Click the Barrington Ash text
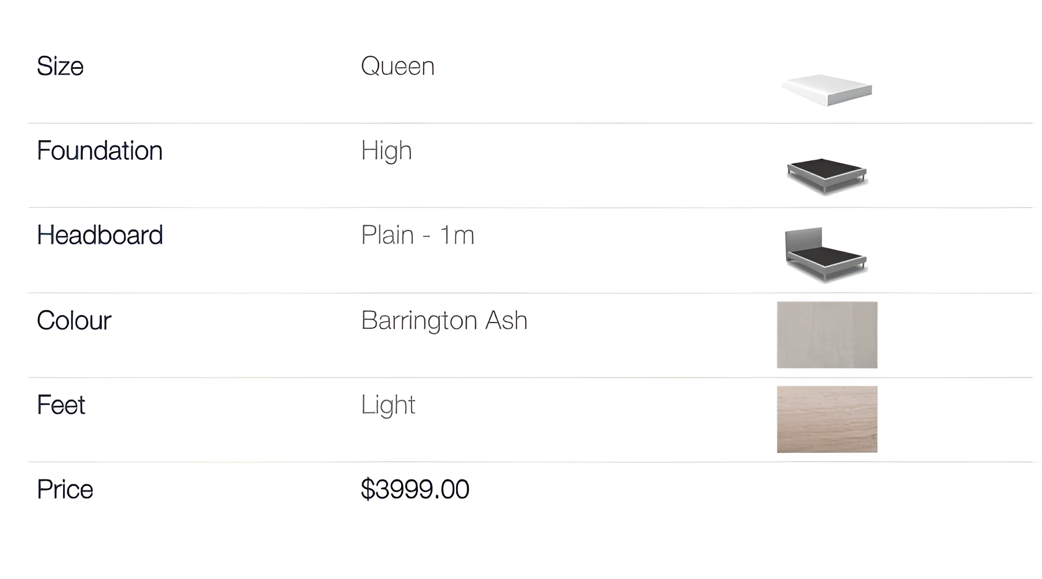 point(444,320)
